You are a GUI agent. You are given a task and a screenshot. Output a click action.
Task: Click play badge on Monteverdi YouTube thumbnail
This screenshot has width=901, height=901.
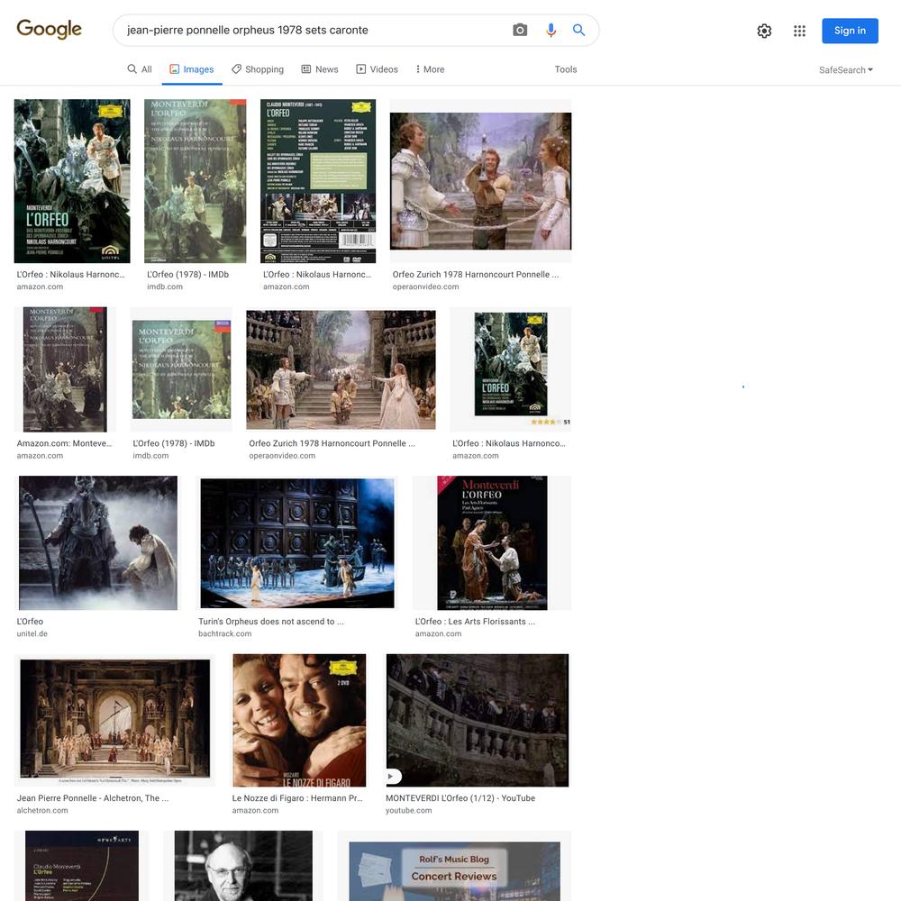click(393, 777)
